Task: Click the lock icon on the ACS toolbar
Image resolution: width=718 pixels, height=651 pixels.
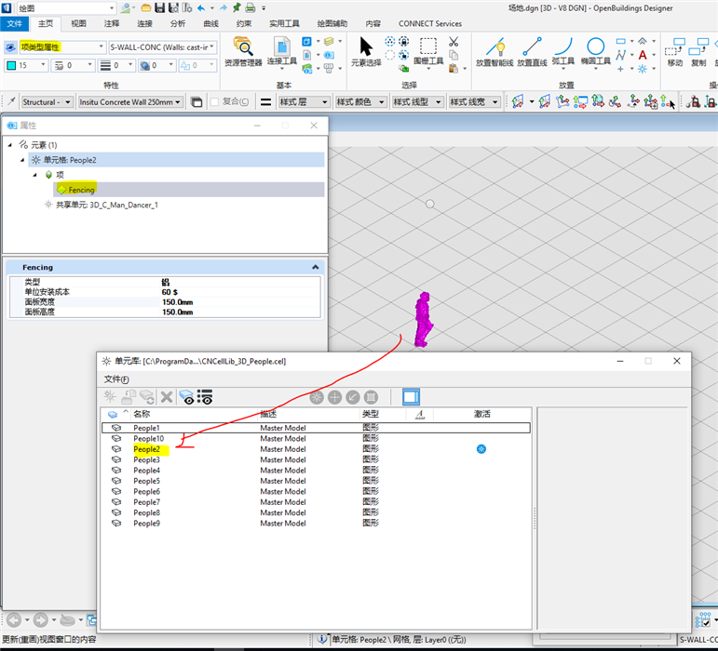Action: (693, 101)
